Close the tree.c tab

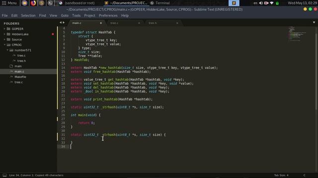139,23
